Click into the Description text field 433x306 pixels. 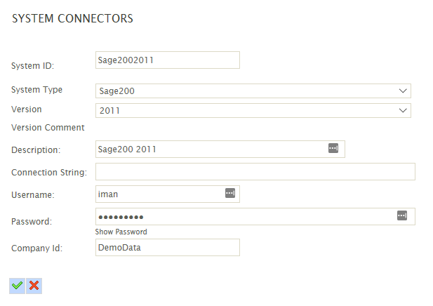[x=211, y=149]
